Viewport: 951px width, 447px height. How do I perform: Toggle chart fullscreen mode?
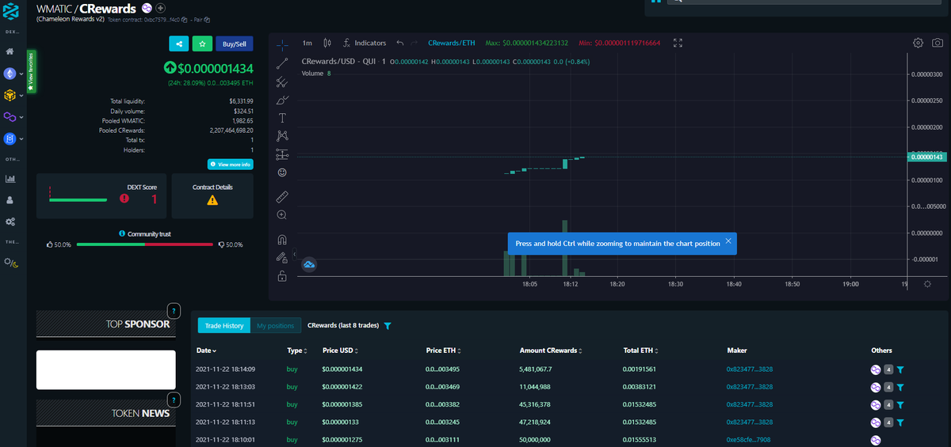click(678, 43)
